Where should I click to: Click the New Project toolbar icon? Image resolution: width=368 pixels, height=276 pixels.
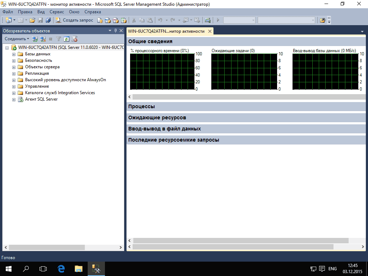point(8,20)
